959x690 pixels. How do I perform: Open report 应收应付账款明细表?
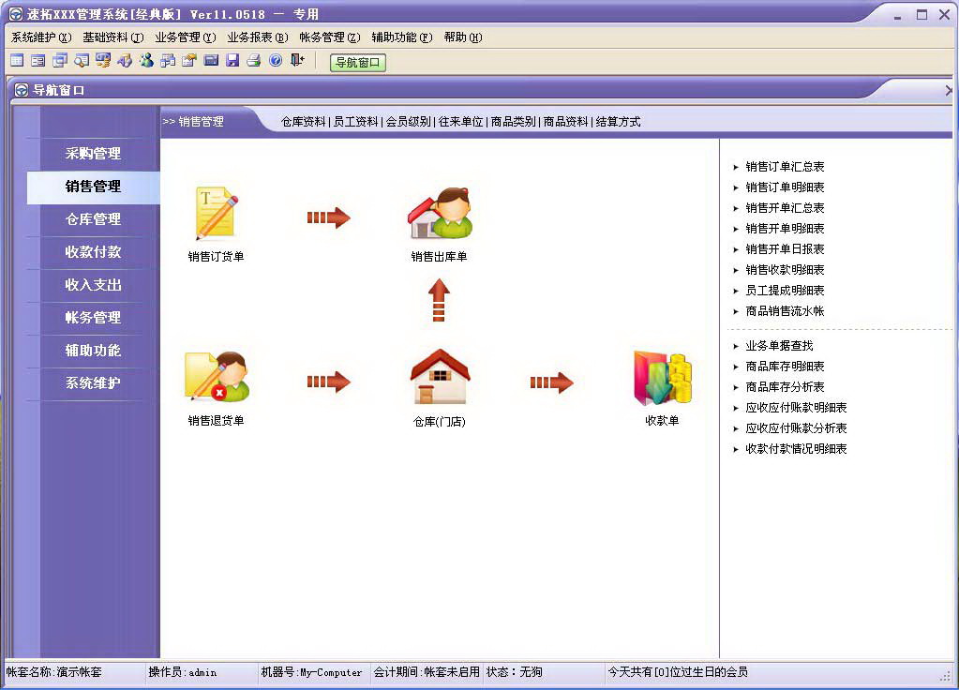796,408
